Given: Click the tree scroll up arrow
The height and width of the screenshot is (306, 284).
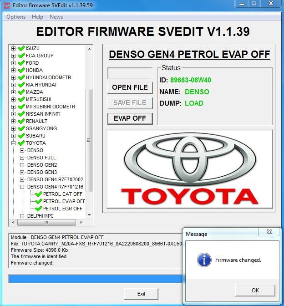Looking at the screenshot, I should (x=89, y=49).
